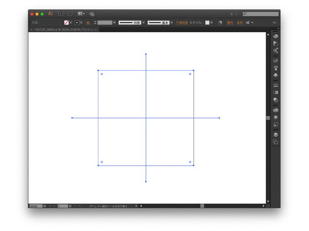Open the Color panel palette icon
The height and width of the screenshot is (231, 309).
[276, 36]
